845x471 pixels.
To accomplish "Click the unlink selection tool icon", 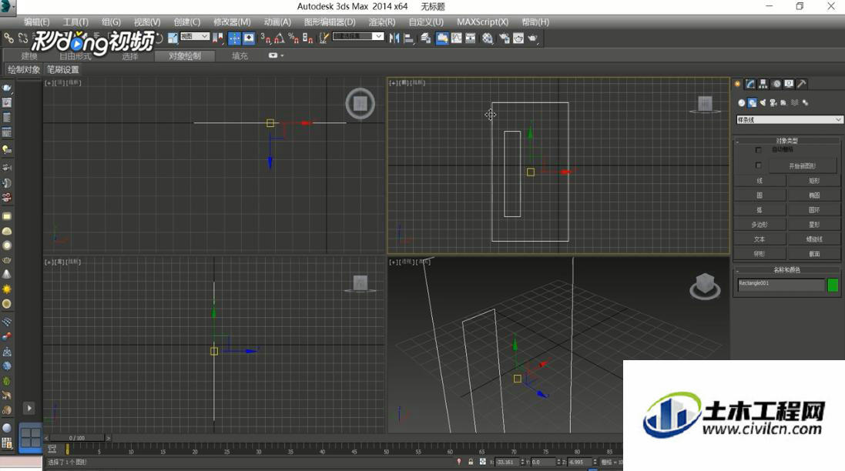I will (22, 38).
